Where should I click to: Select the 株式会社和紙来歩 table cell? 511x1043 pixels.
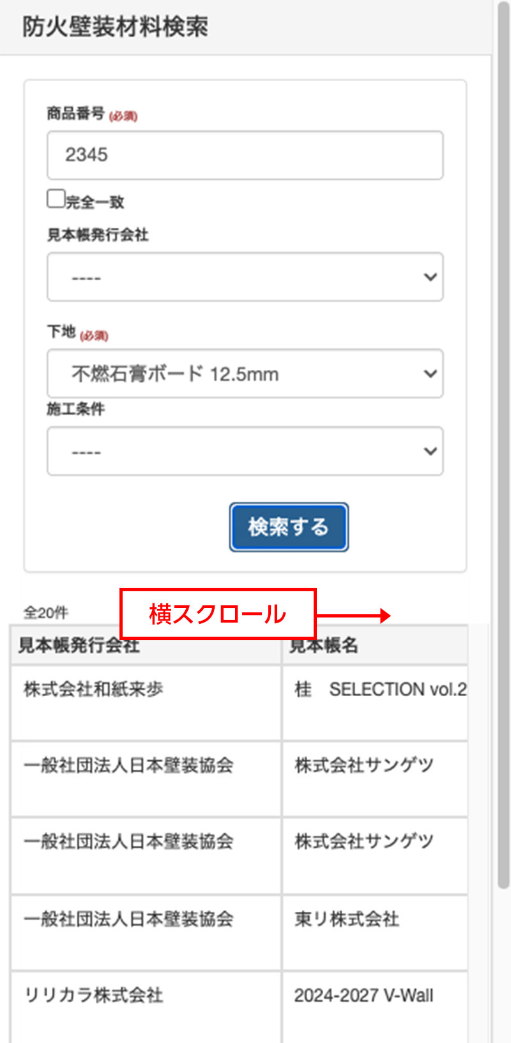(x=93, y=689)
